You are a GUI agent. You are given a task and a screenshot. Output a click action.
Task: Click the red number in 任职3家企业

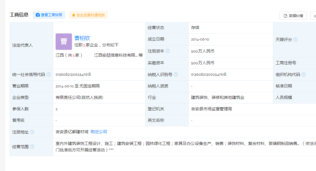pyautogui.click(x=84, y=45)
